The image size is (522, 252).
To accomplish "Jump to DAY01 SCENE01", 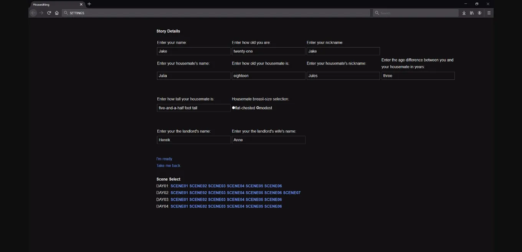I will 179,186.
